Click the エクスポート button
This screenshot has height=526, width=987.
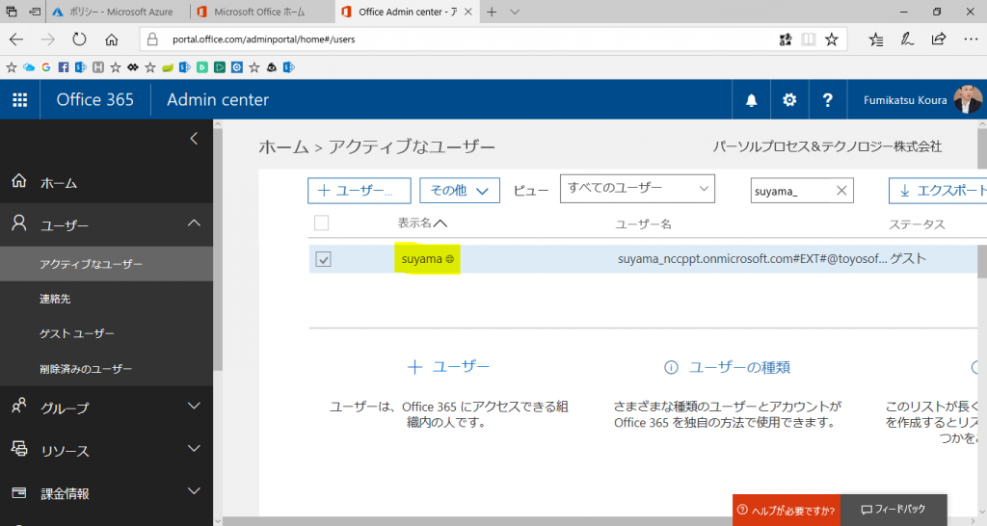[x=937, y=191]
